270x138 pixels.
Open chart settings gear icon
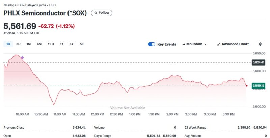[x=260, y=44]
